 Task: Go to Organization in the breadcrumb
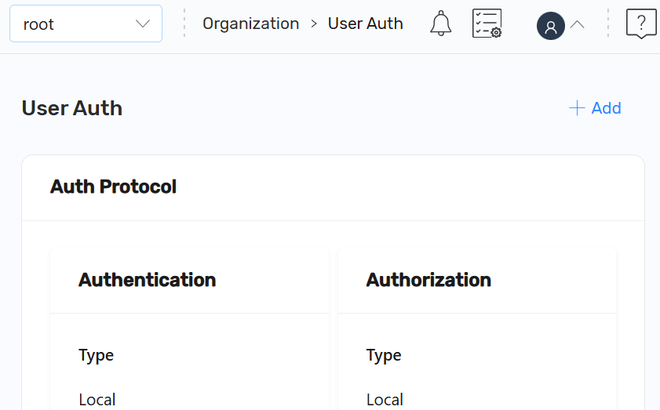(250, 24)
